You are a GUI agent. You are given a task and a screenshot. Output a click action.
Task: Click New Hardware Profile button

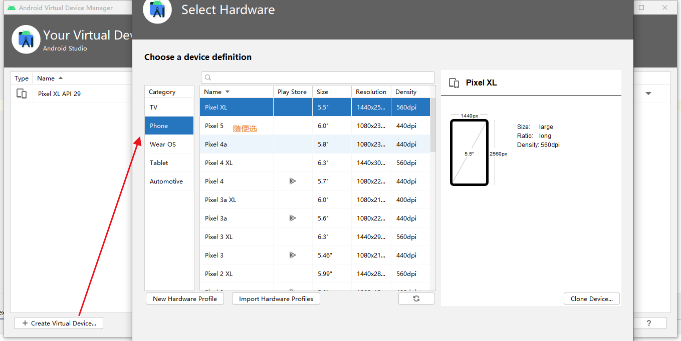tap(185, 299)
